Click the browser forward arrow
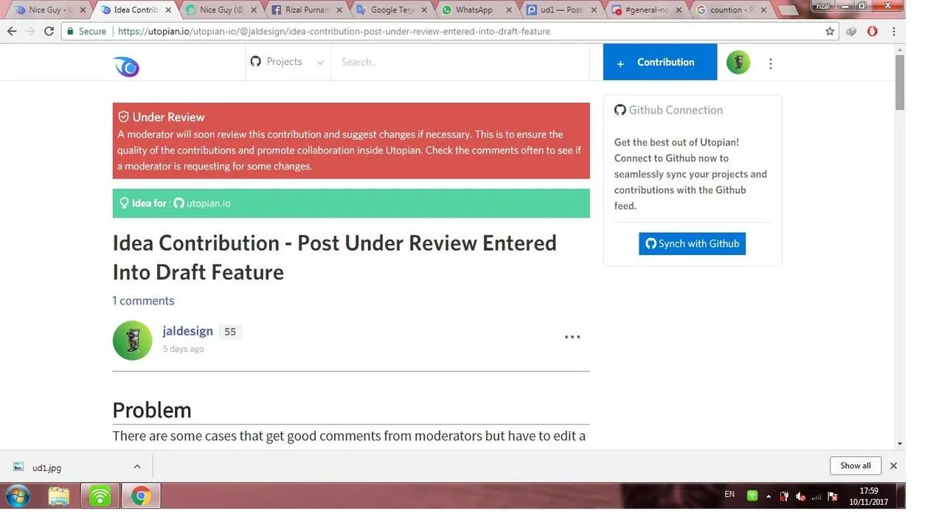This screenshot has width=944, height=530. coord(30,32)
